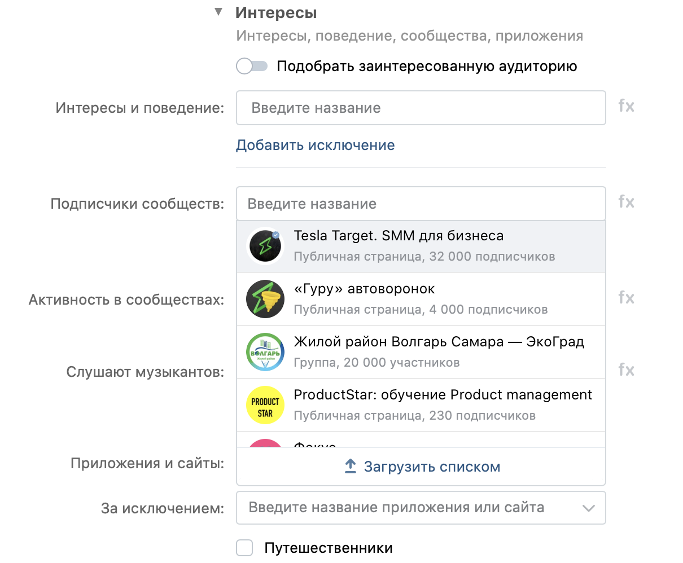683x563 pixels.
Task: Select Tesla Target. SMM для бизнеса option
Action: (x=421, y=247)
